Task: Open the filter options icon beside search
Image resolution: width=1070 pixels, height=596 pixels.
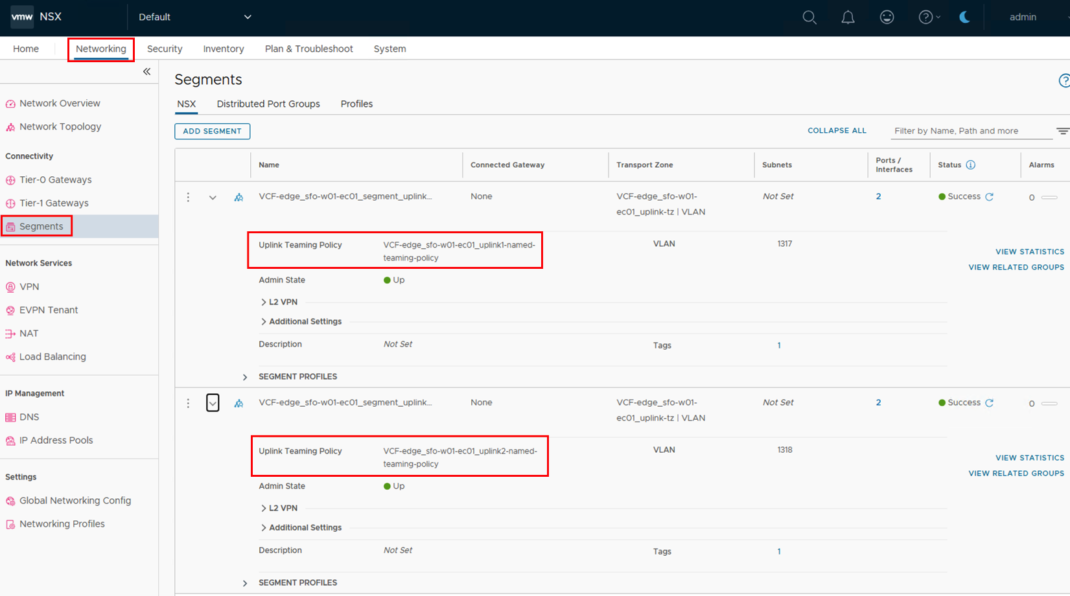Action: click(1063, 131)
